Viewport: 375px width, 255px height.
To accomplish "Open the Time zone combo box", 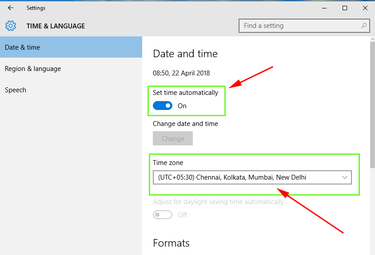I will (x=252, y=177).
